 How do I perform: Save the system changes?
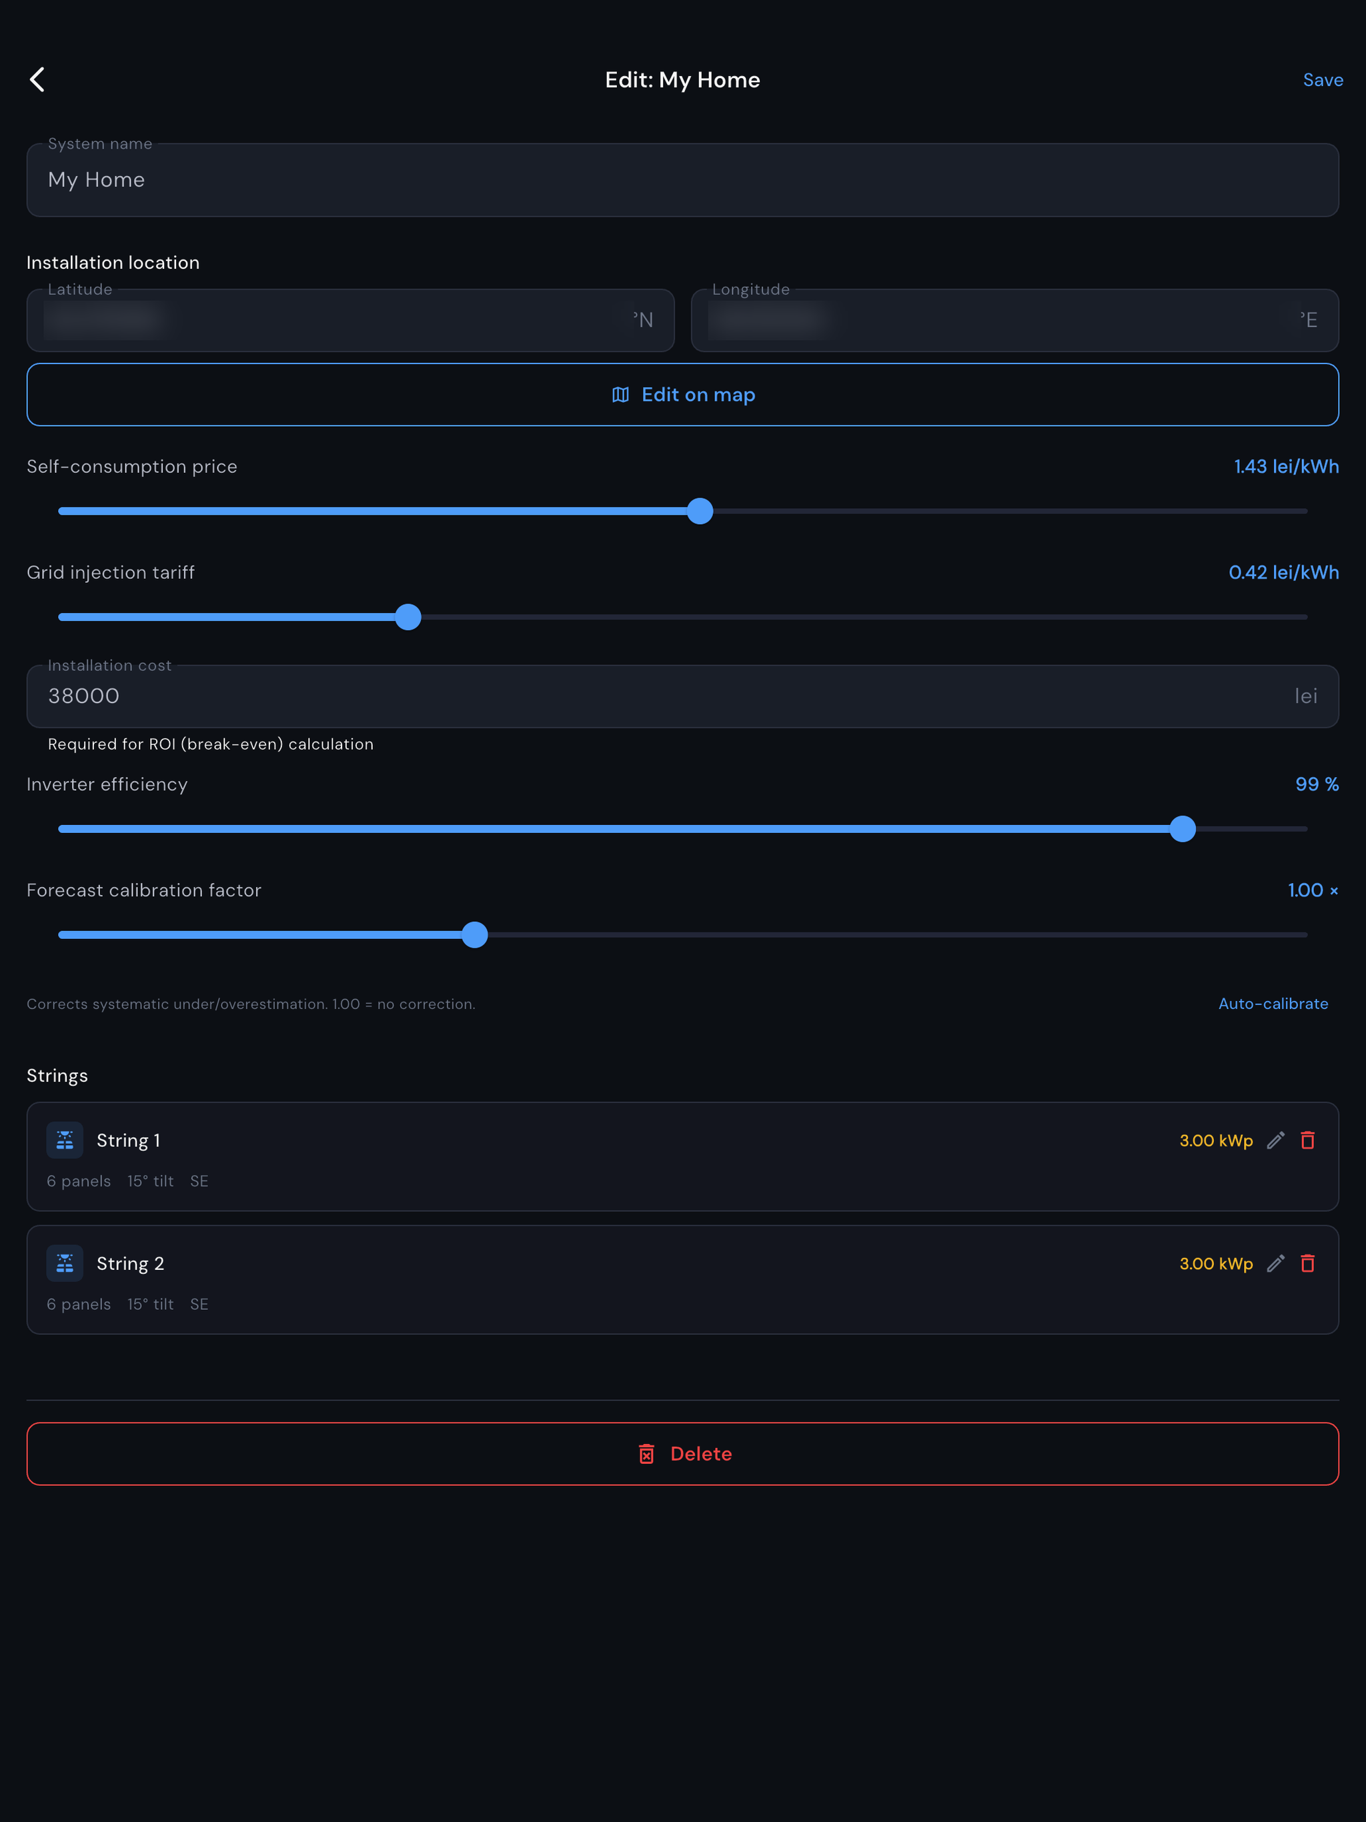click(x=1323, y=81)
